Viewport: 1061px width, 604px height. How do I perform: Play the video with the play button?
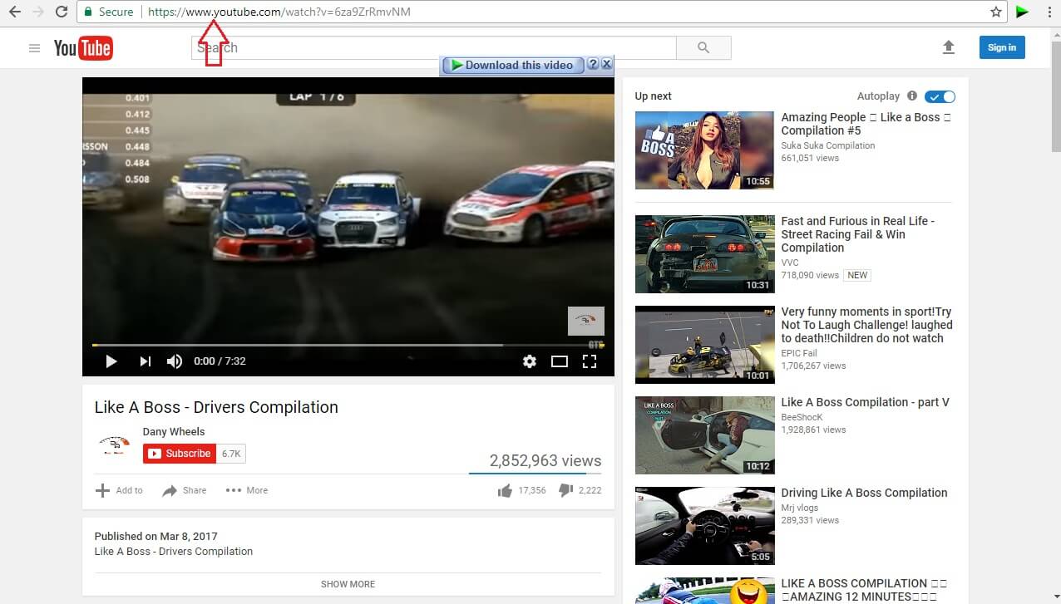pyautogui.click(x=111, y=361)
